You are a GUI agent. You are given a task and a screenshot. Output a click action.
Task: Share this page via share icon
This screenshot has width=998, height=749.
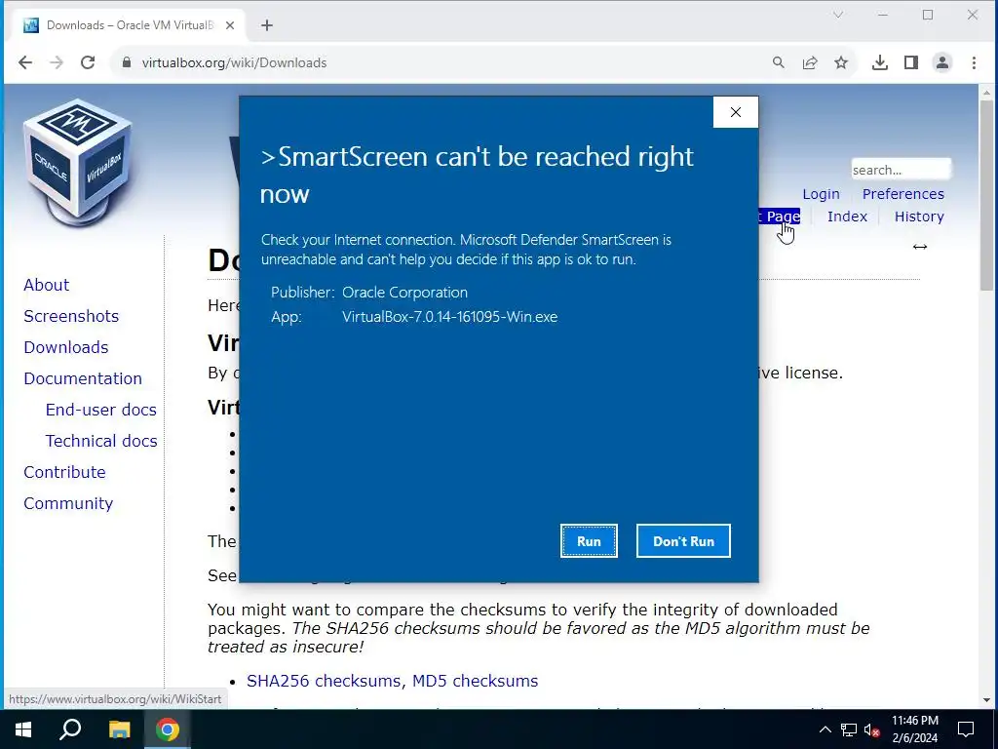point(810,62)
